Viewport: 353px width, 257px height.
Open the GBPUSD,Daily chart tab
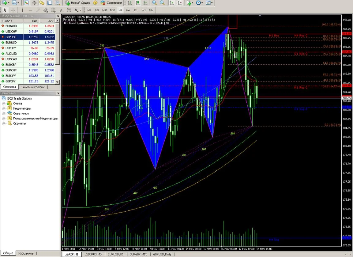162,254
